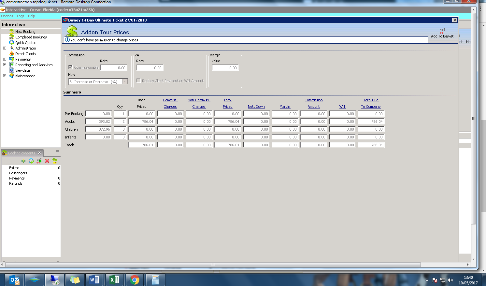Minimize the Booking contents panel
Screen dimensions: 486x286
click(58, 151)
